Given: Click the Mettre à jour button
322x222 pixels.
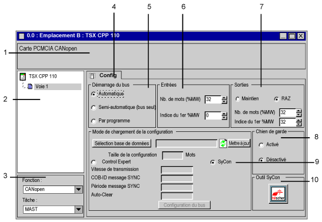Looking at the screenshot, I should point(239,143).
